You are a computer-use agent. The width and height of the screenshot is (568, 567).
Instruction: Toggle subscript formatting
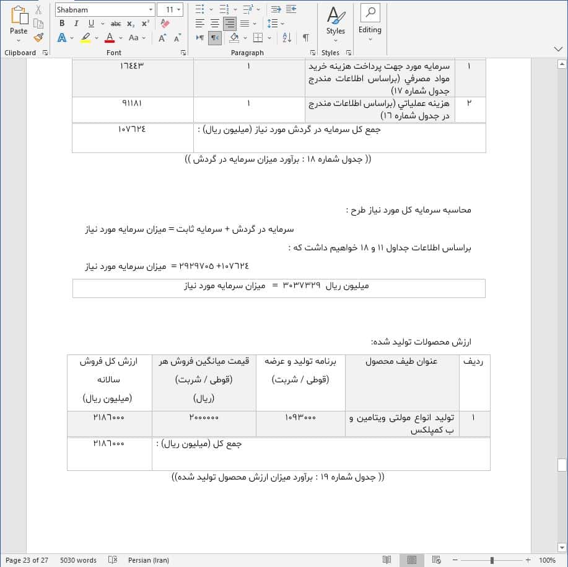click(x=130, y=23)
